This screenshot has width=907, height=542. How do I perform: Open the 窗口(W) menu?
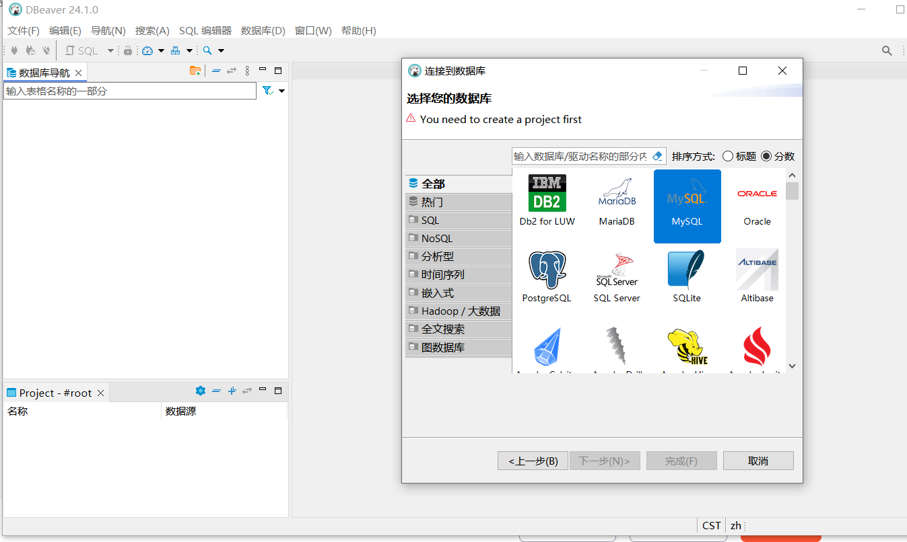coord(313,31)
